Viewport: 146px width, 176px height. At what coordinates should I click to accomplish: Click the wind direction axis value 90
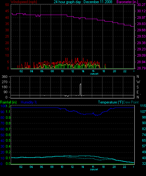coord(5,92)
